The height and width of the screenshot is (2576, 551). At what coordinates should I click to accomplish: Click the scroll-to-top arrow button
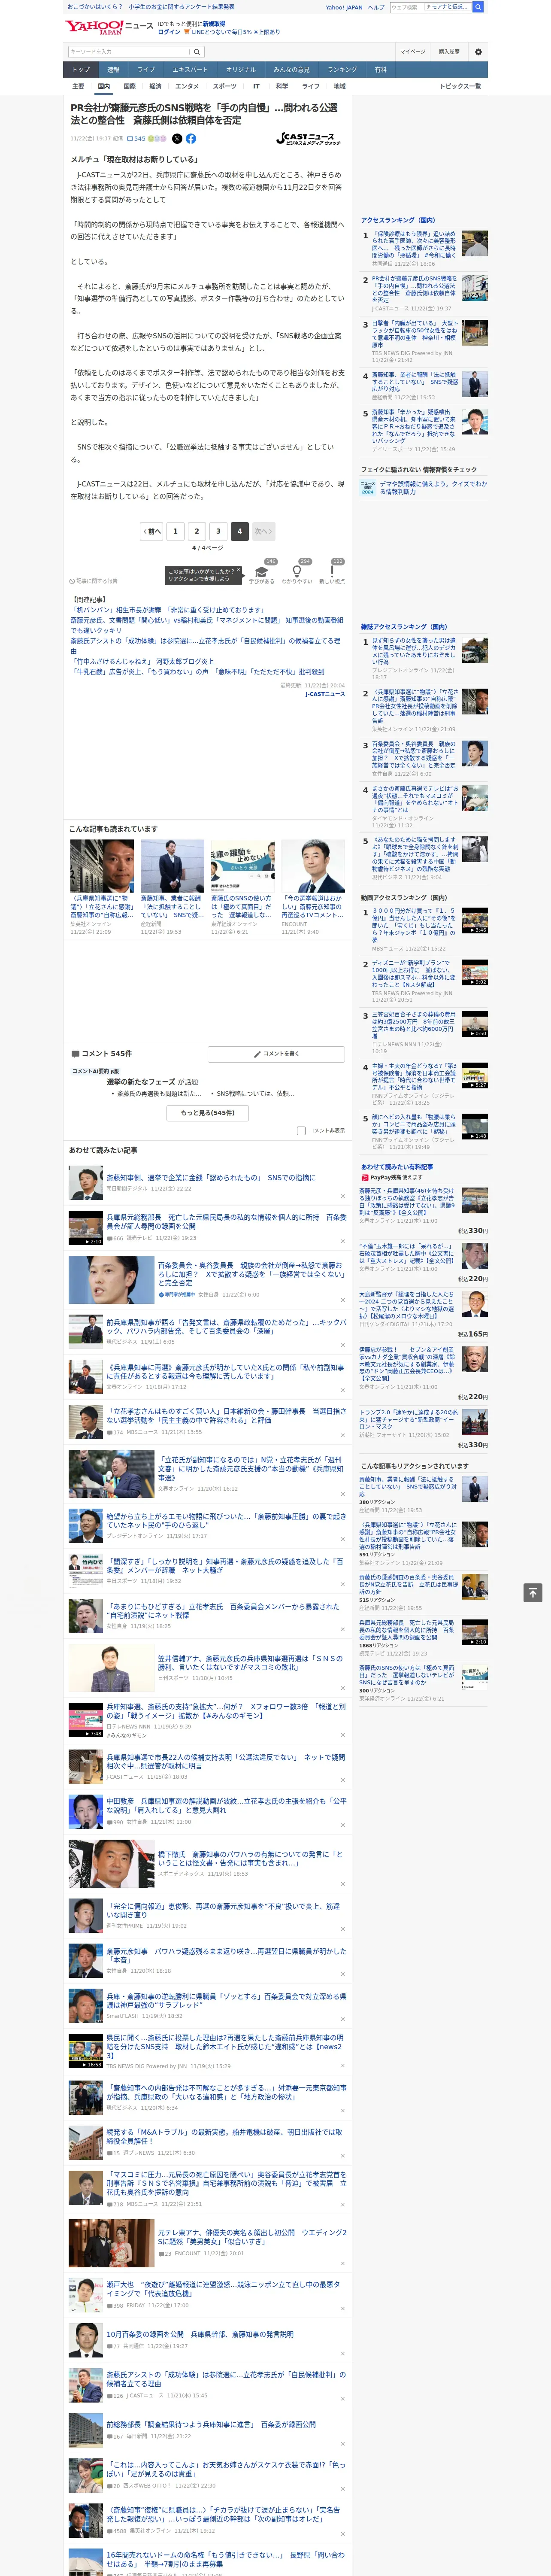[533, 1592]
